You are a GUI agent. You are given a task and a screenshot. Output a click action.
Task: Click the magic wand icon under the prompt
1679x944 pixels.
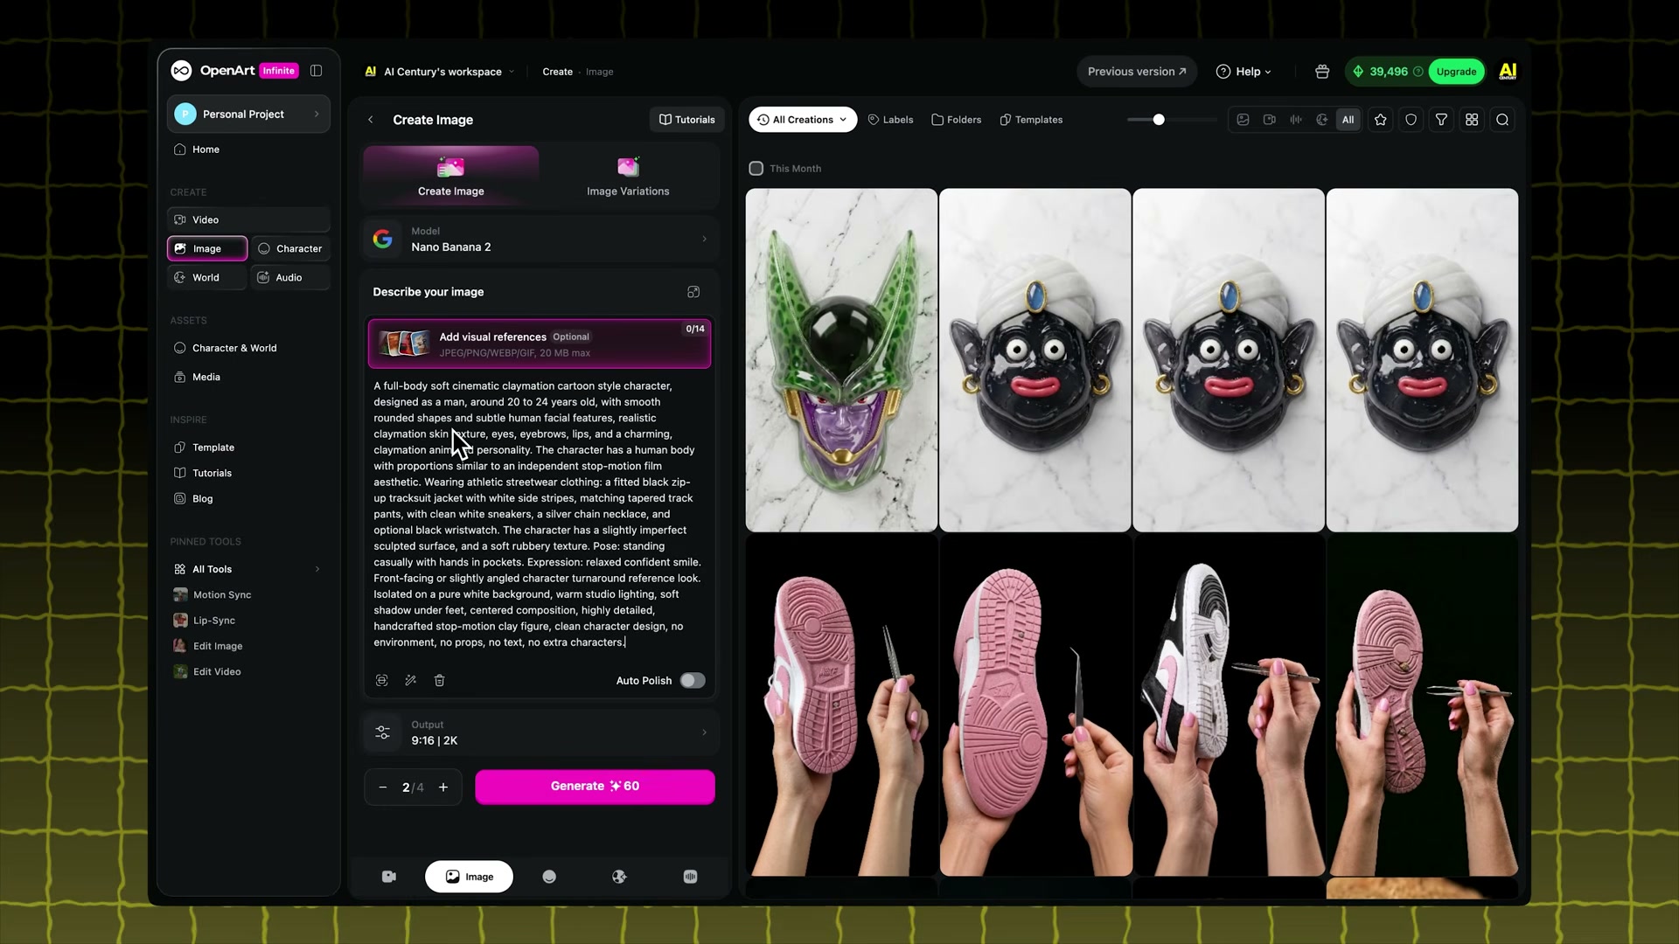(411, 680)
